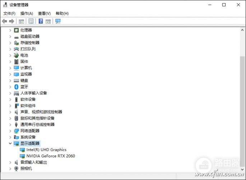Click the Device Manager title bar icon
The width and height of the screenshot is (246, 180).
tap(5, 5)
